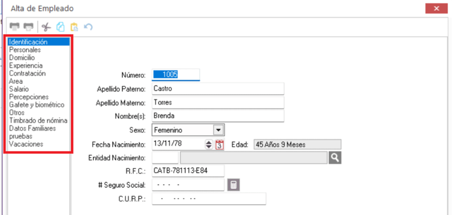Screen dimensions: 452x215
Task: Click the R.F.C. text field
Action: (x=188, y=171)
